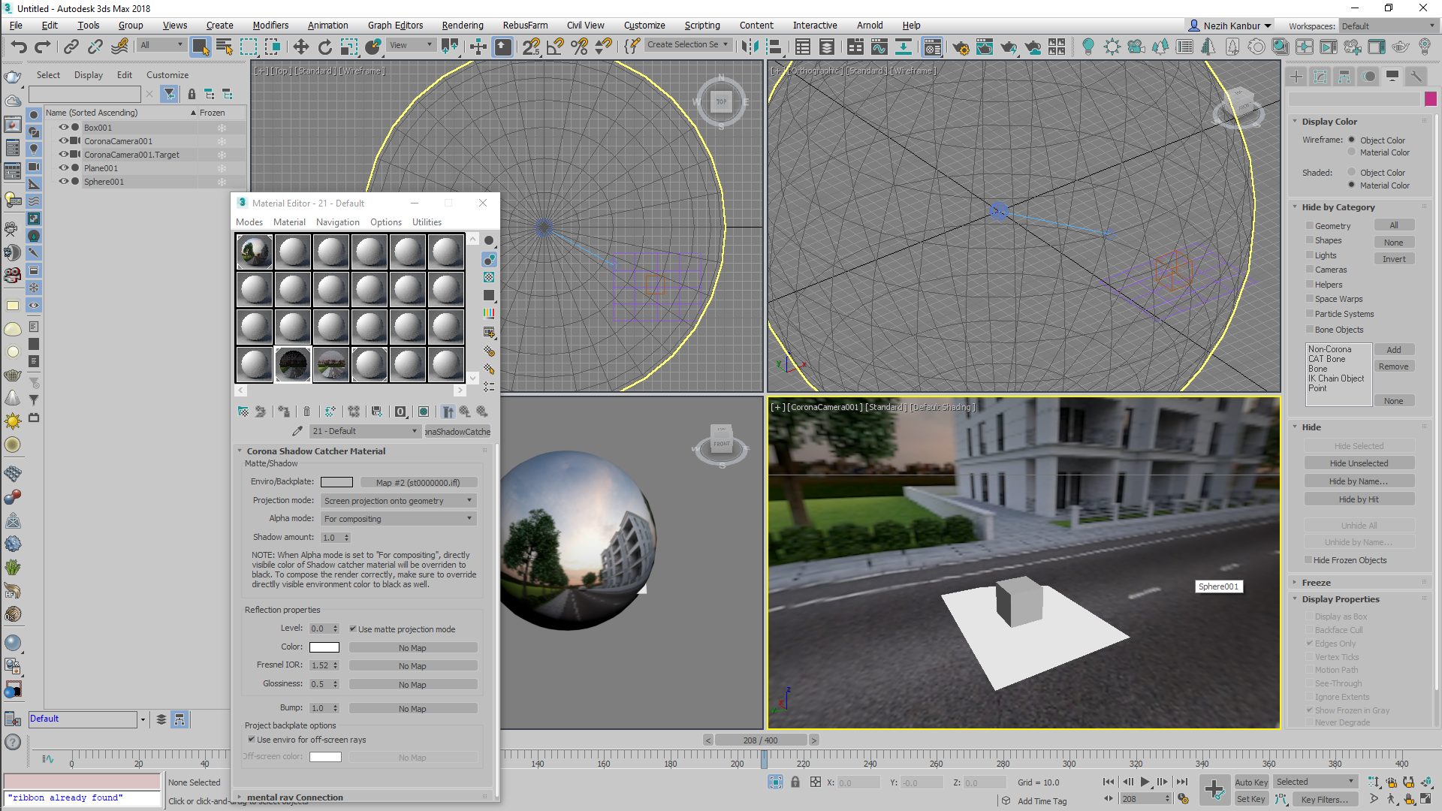Click Reset Map/Mtl trash icon in Material Editor
The height and width of the screenshot is (811, 1442).
pos(306,412)
